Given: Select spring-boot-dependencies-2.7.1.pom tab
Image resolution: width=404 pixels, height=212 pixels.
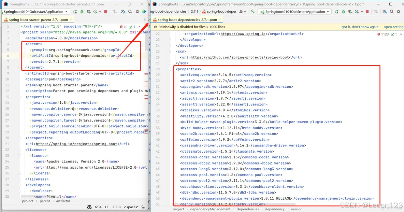Looking at the screenshot, I should 187,19.
